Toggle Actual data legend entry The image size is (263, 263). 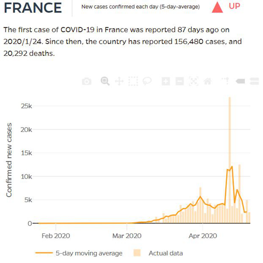click(166, 253)
